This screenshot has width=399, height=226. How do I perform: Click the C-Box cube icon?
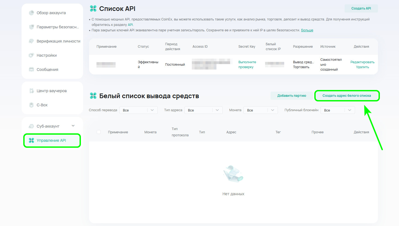click(x=31, y=105)
